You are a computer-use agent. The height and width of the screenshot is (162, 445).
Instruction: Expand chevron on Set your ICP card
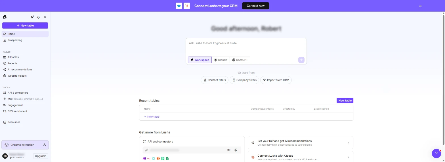[348, 143]
